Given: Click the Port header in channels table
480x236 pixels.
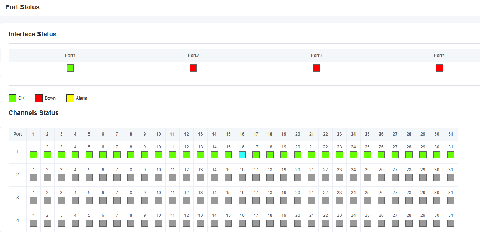Looking at the screenshot, I should tap(17, 134).
